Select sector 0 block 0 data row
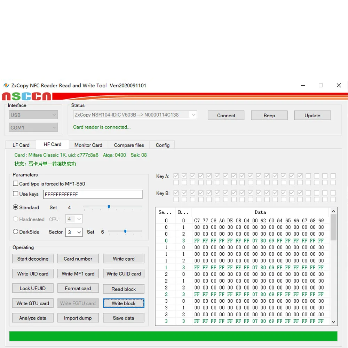Image resolution: width=348 pixels, height=348 pixels. [x=243, y=220]
